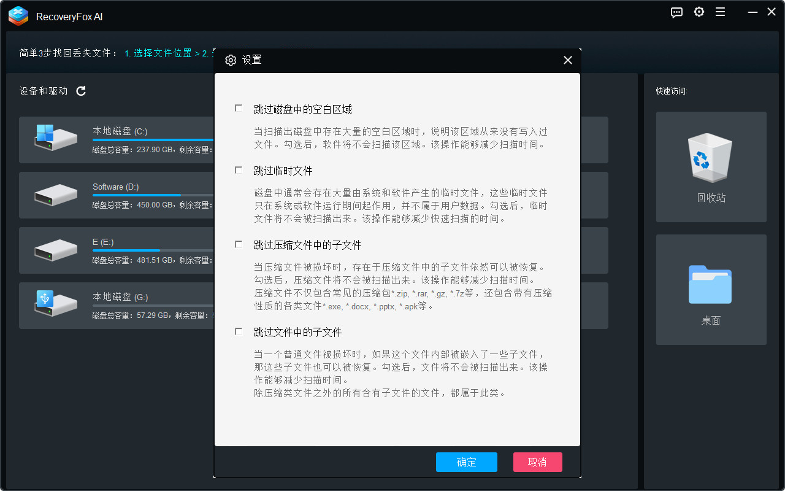Enable 跳过临时文件

[x=238, y=170]
